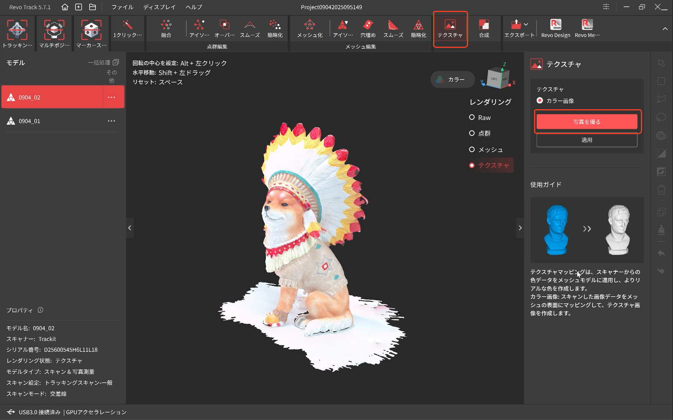Open the ファイル menu
This screenshot has height=420, width=673.
(x=122, y=7)
